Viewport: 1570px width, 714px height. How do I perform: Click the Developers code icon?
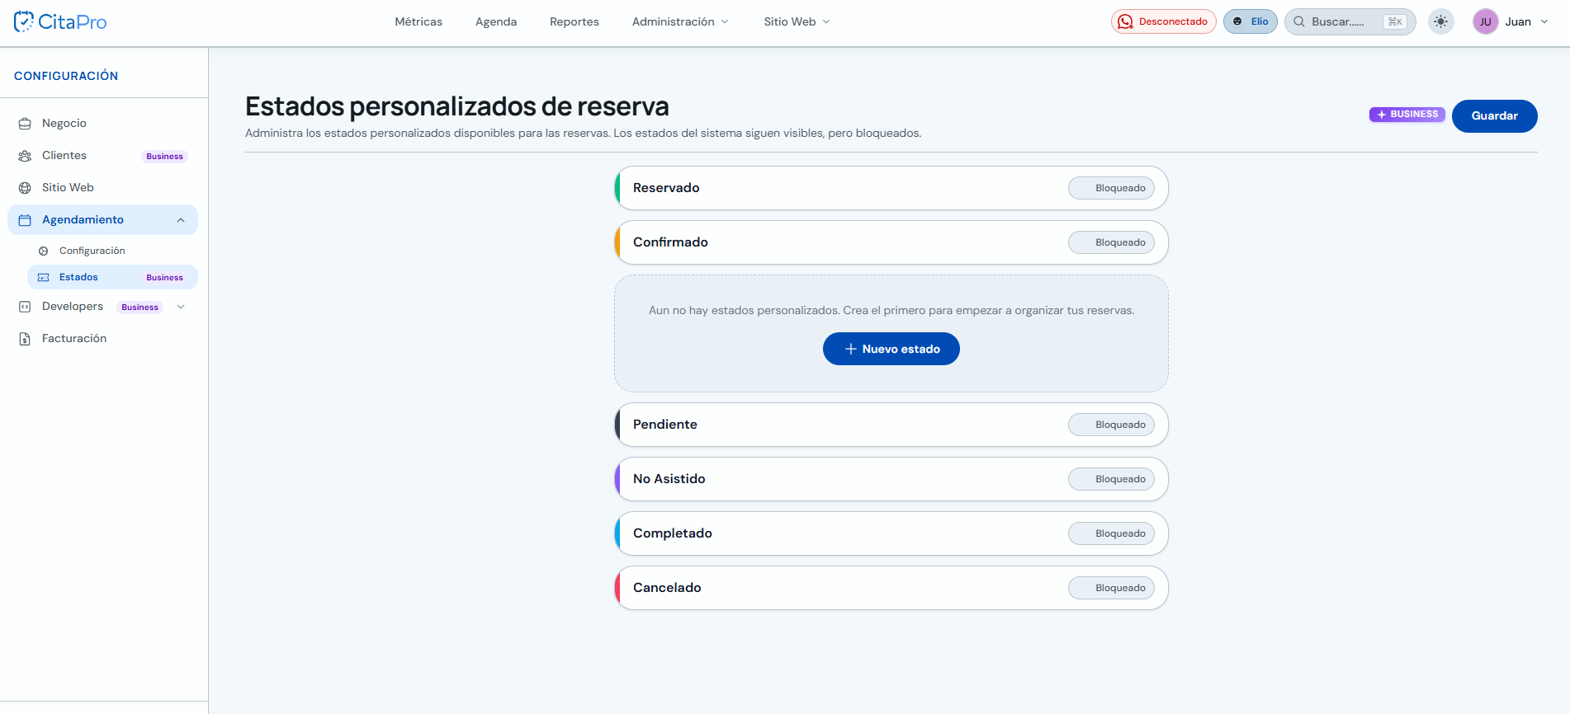coord(25,307)
